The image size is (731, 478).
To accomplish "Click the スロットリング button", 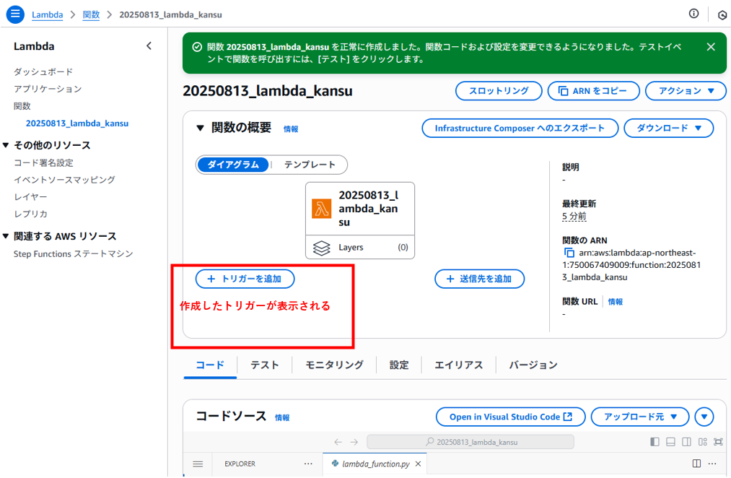I will (499, 91).
